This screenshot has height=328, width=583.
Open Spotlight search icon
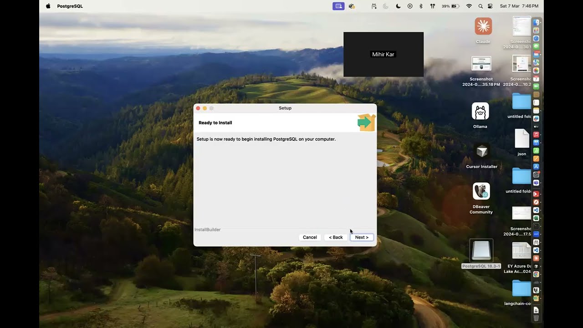(x=481, y=6)
